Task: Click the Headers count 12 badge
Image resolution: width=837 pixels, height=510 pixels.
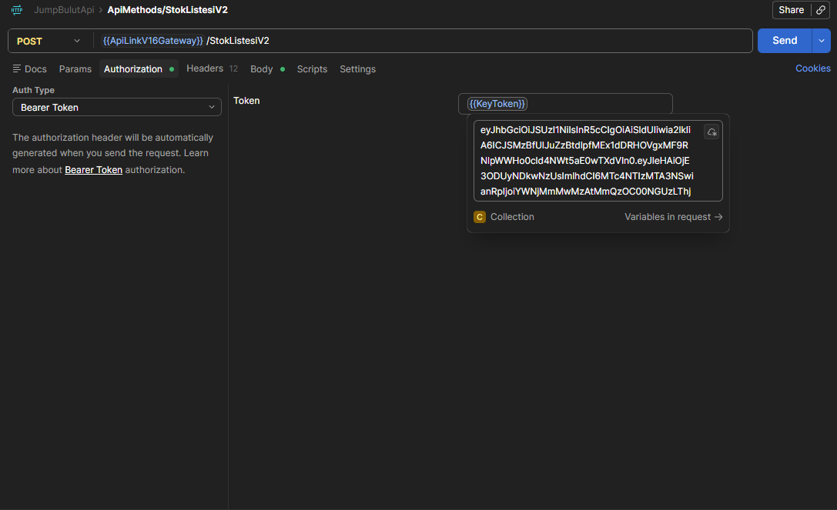Action: click(x=233, y=68)
